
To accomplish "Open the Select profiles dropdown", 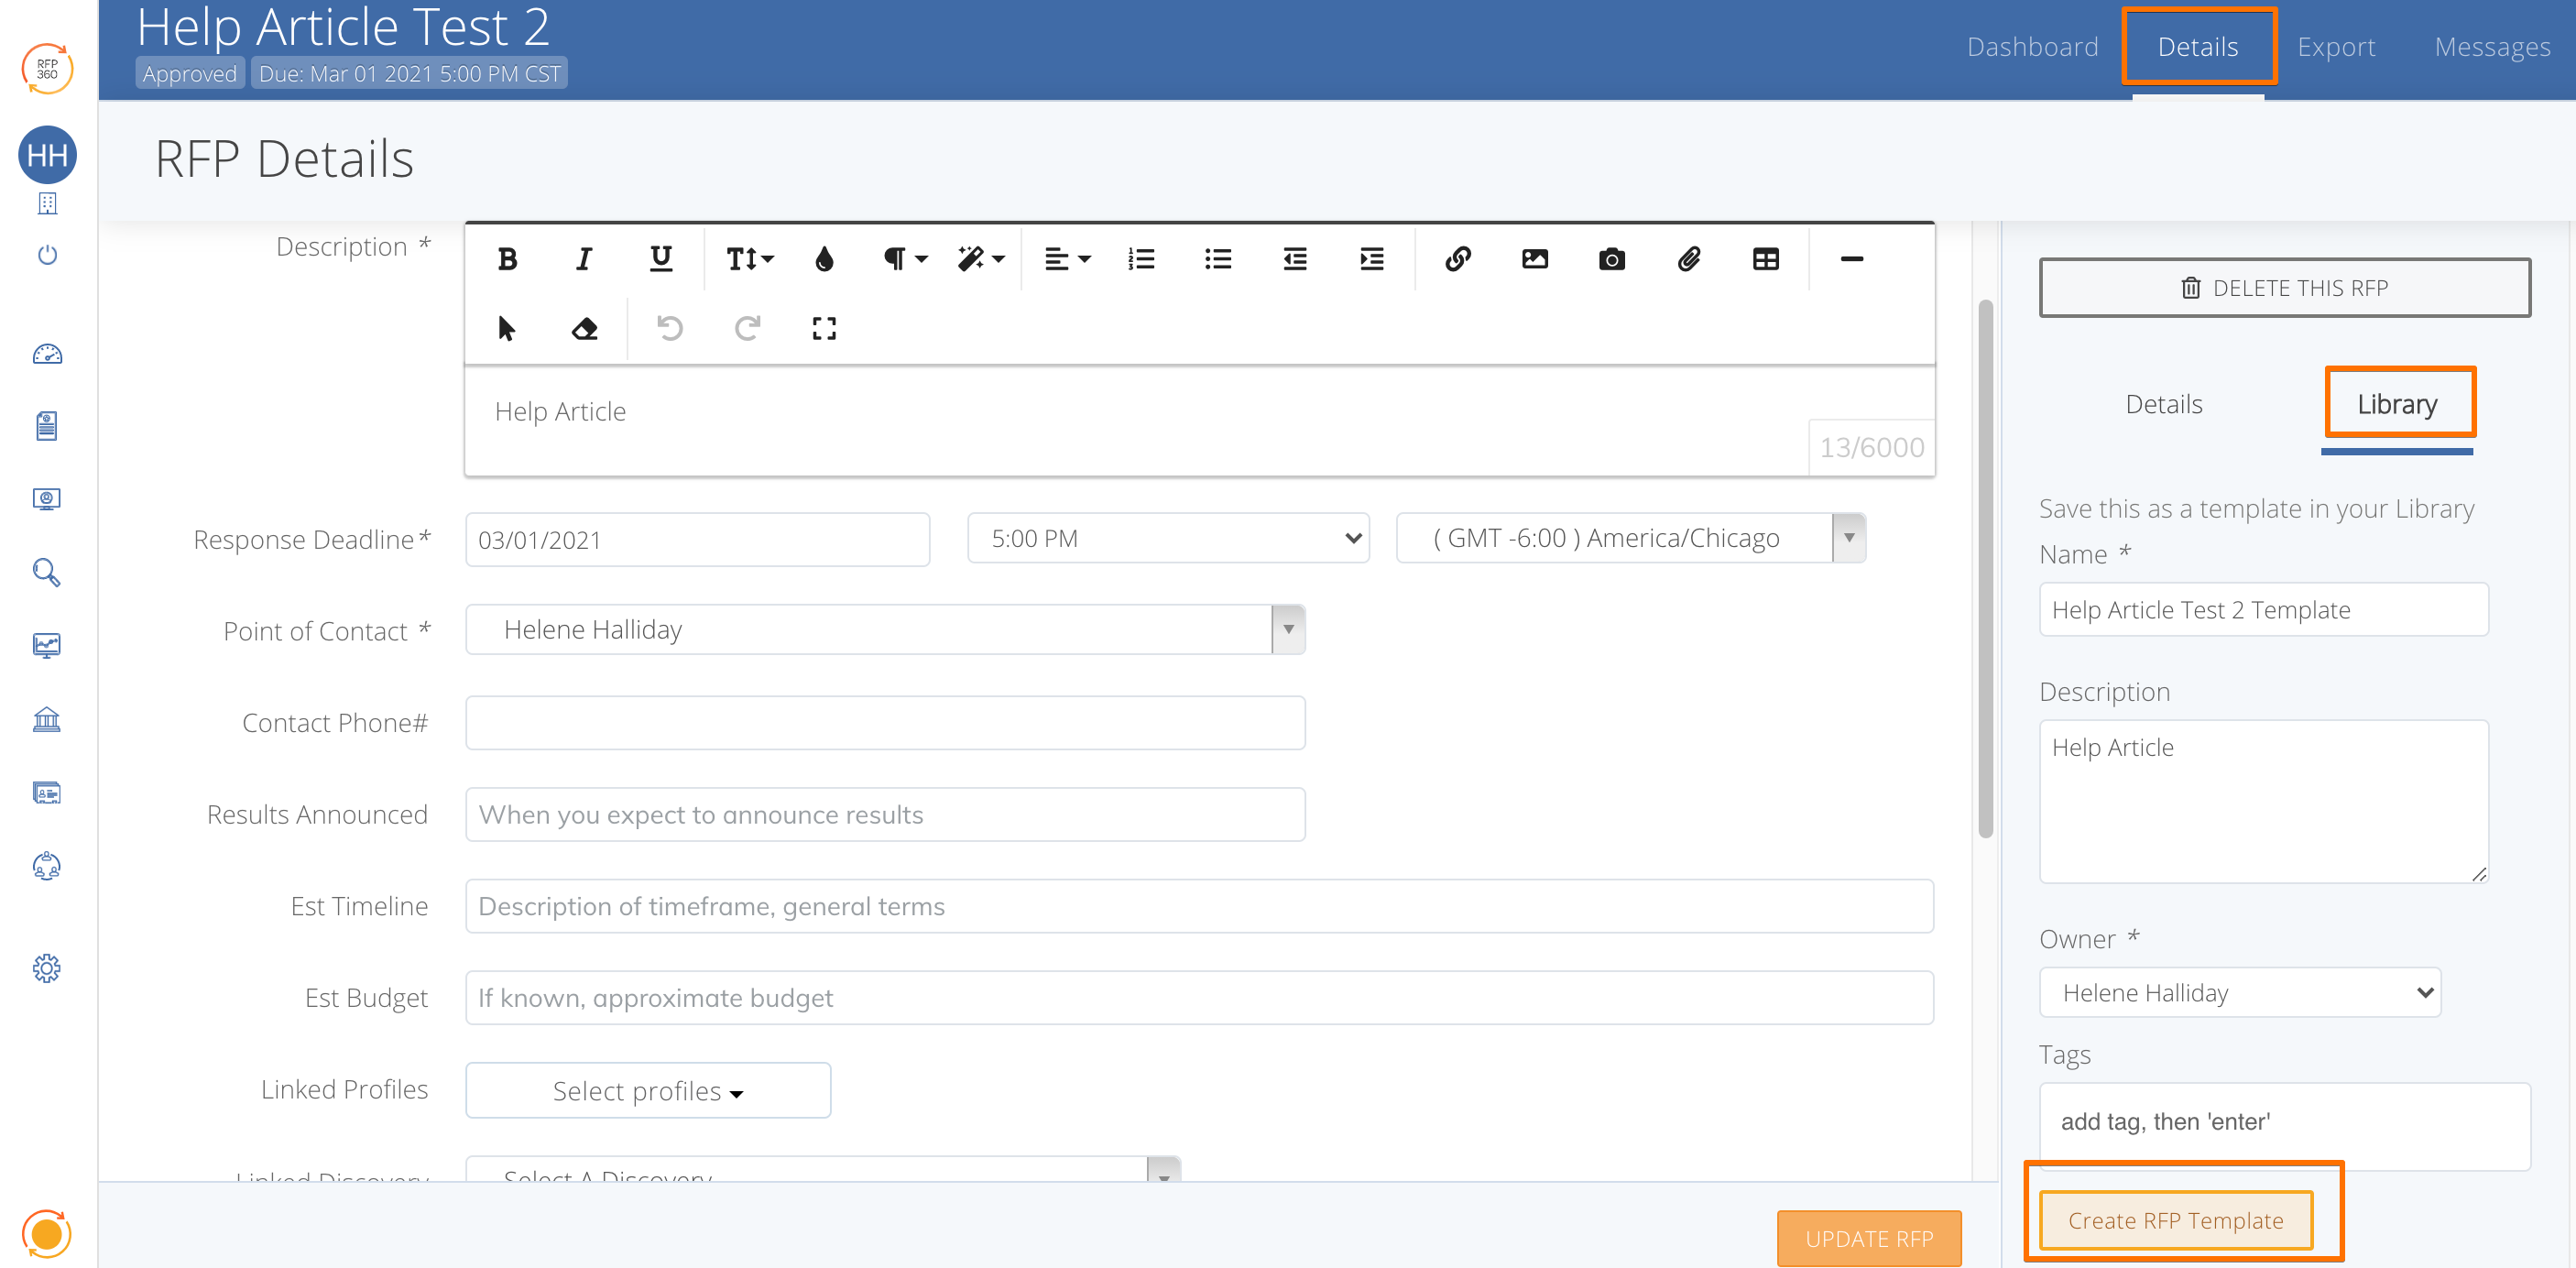I will (647, 1090).
